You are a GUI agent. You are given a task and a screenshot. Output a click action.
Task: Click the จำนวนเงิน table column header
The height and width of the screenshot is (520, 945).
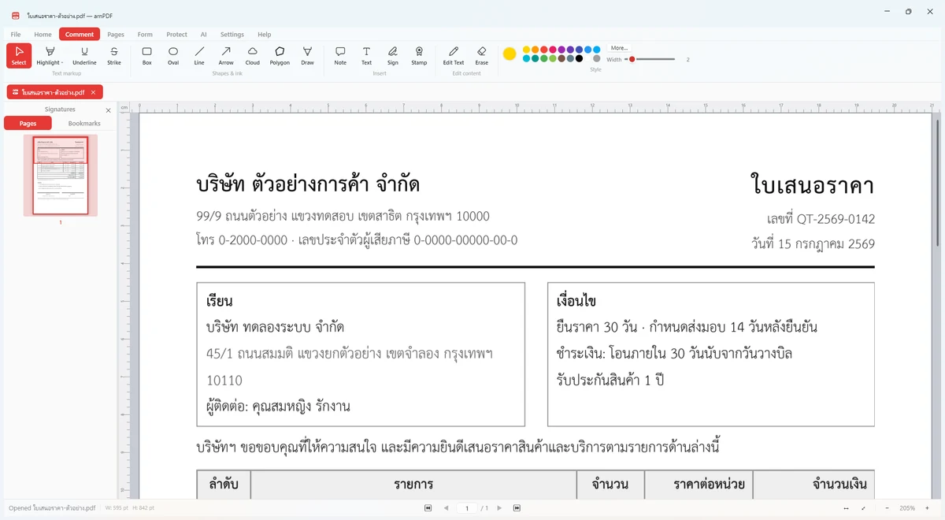click(x=839, y=485)
